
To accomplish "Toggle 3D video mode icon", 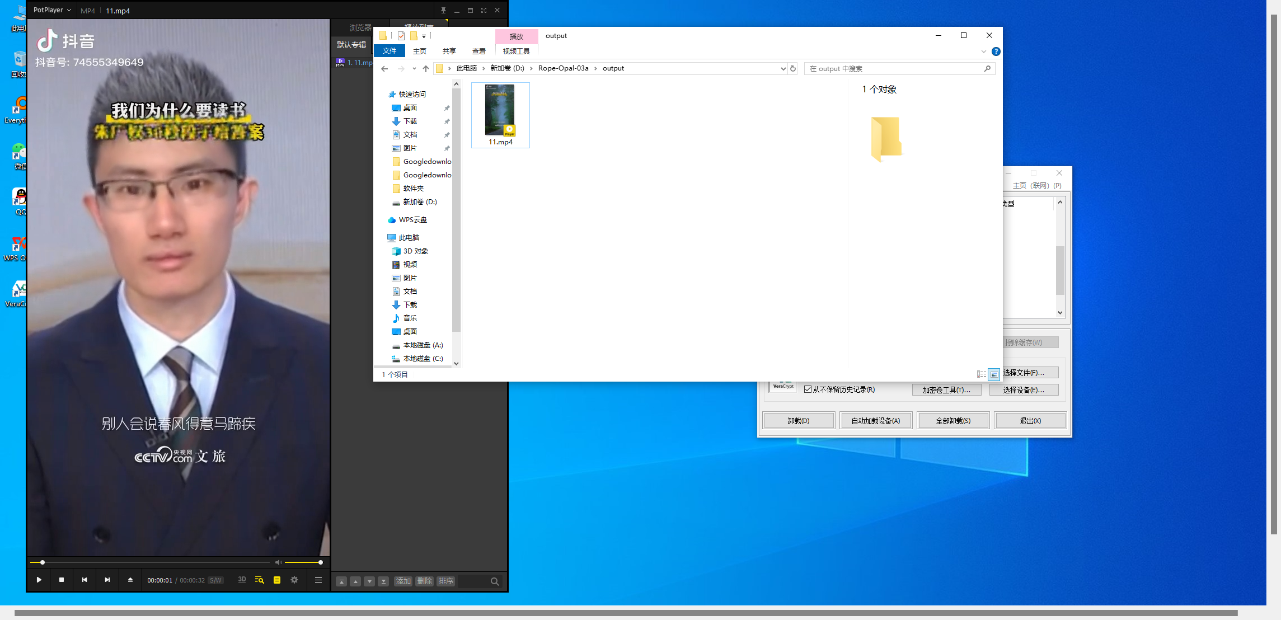I will 242,580.
